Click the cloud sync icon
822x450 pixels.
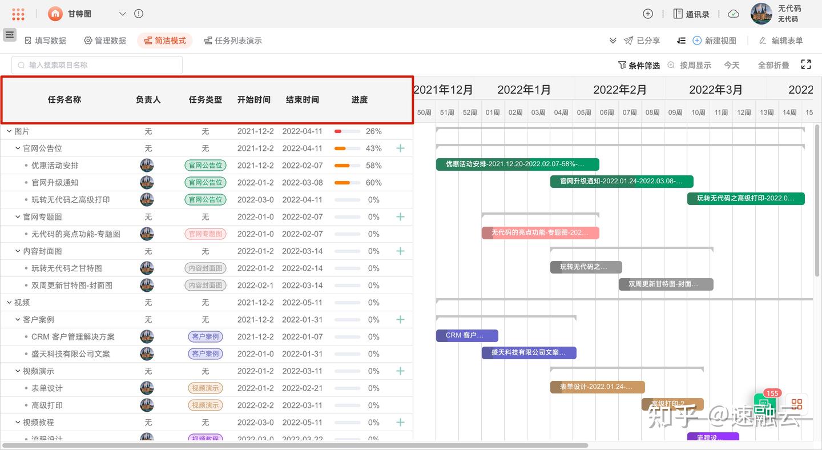tap(734, 14)
